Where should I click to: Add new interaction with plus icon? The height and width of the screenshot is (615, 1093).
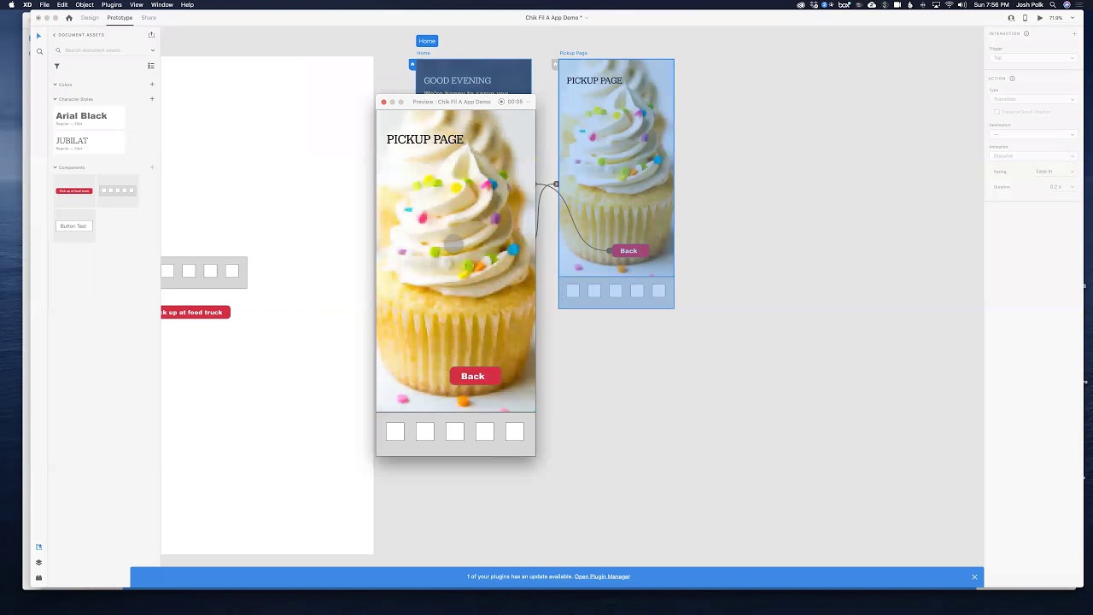(x=1074, y=34)
